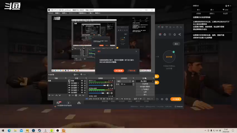Click 工作室模式 studio mode button
237x133 pixels.
point(145,89)
